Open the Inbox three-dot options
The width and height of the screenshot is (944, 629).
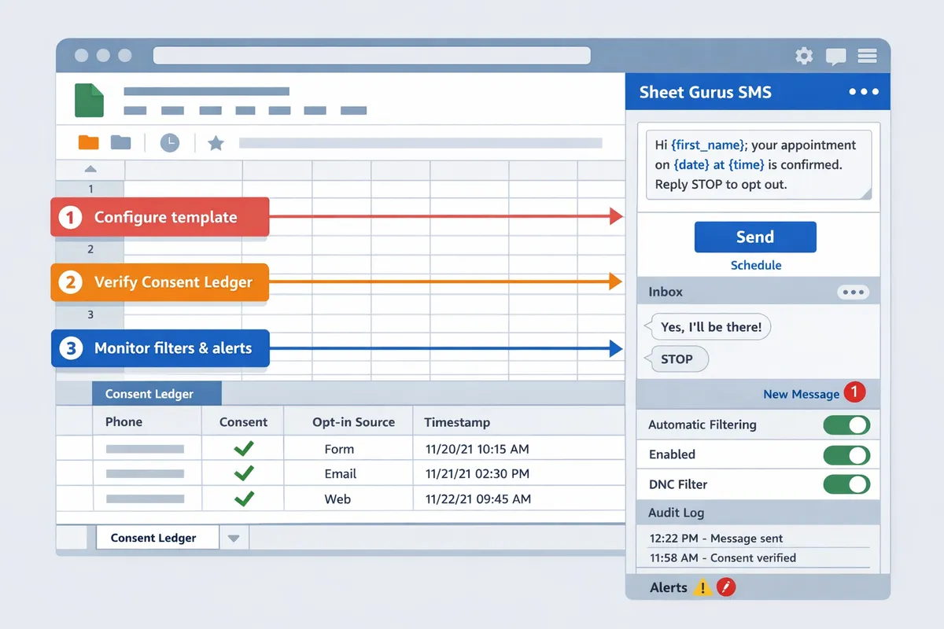[x=854, y=292]
